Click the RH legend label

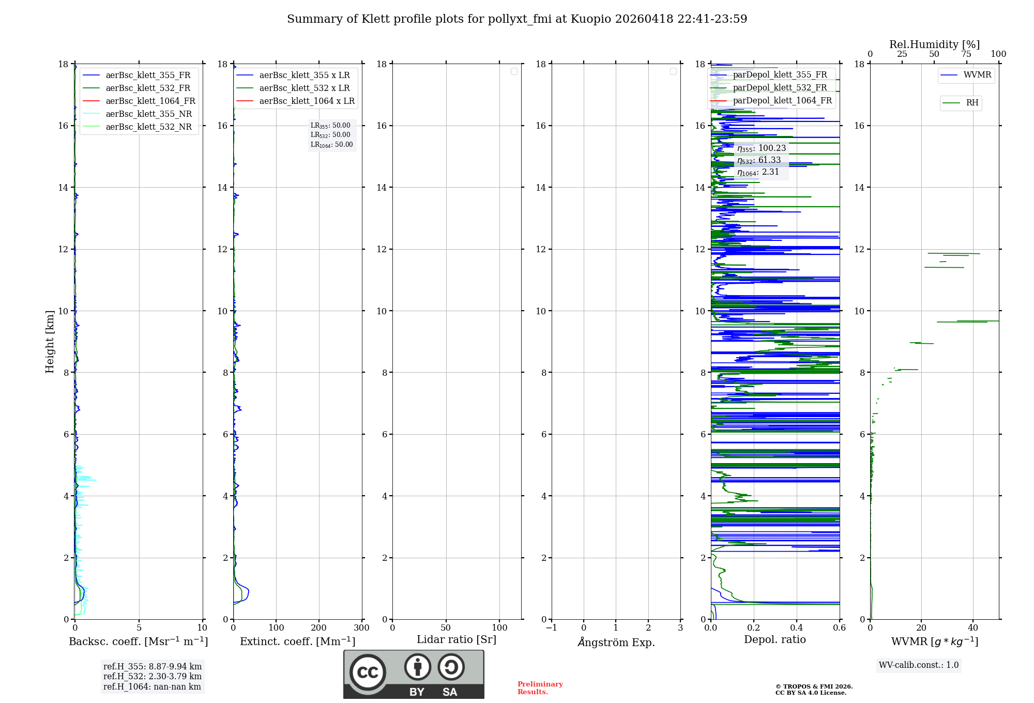[972, 103]
